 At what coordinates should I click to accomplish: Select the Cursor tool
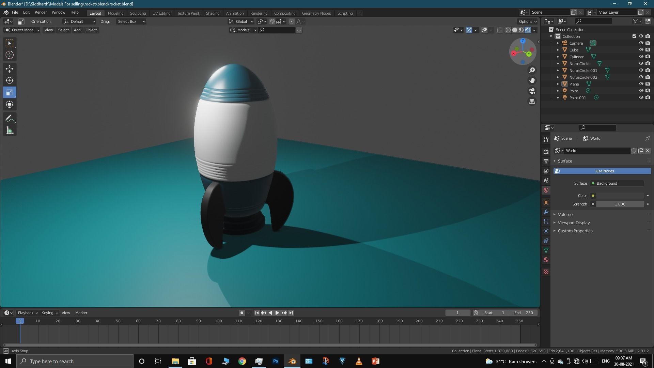(10, 55)
